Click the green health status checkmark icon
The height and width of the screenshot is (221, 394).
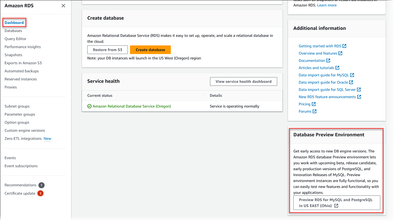(x=89, y=106)
